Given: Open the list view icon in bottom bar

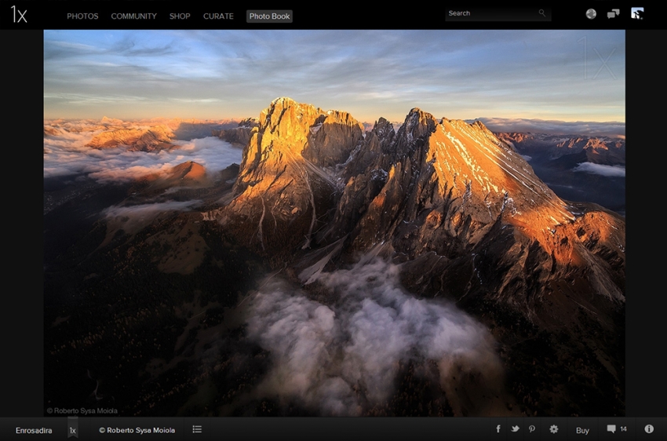Looking at the screenshot, I should coord(197,429).
